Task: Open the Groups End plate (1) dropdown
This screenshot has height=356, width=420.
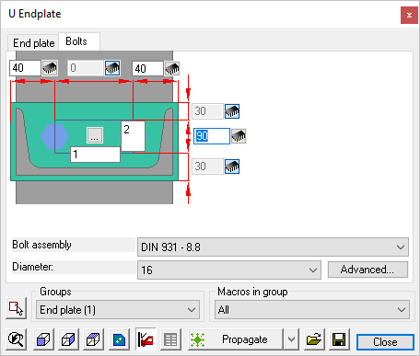Action: point(118,310)
